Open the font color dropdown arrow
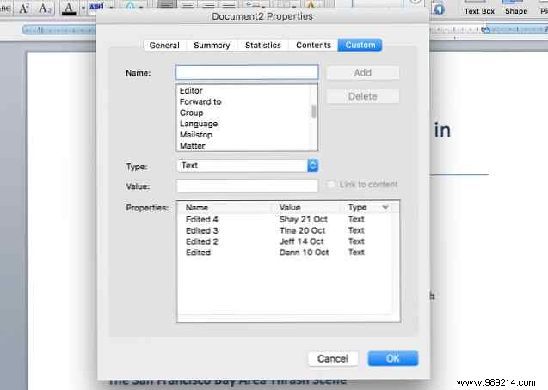Viewport: 548px width, 390px height. 83,8
